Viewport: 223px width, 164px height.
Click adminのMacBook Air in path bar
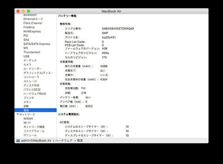pos(36,141)
